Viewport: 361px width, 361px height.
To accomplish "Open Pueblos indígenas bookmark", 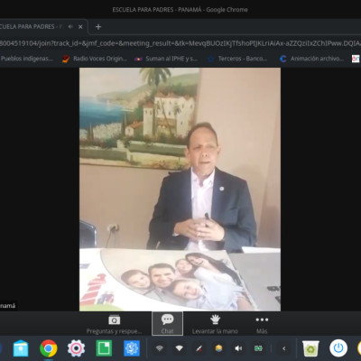I will point(27,59).
